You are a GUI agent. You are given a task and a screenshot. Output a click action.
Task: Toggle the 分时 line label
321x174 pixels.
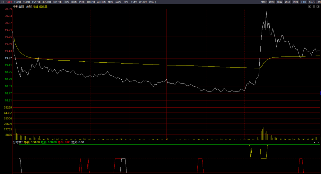(x=29, y=6)
